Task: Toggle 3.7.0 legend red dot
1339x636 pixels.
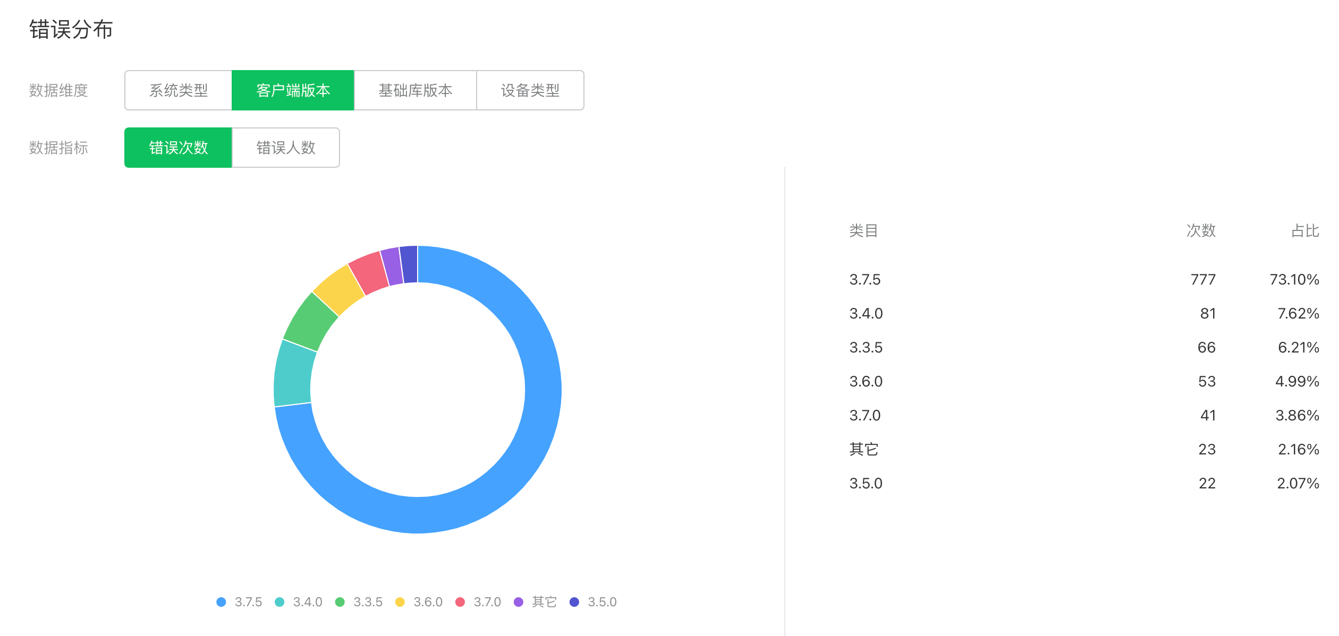Action: [x=460, y=602]
